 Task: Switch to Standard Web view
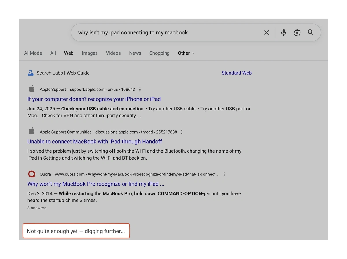(x=237, y=73)
